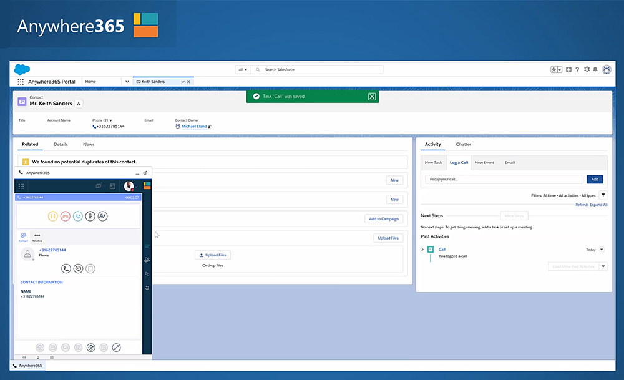Image resolution: width=624 pixels, height=380 pixels.
Task: Click the active call bar showing 00:02:07
Action: (x=78, y=197)
